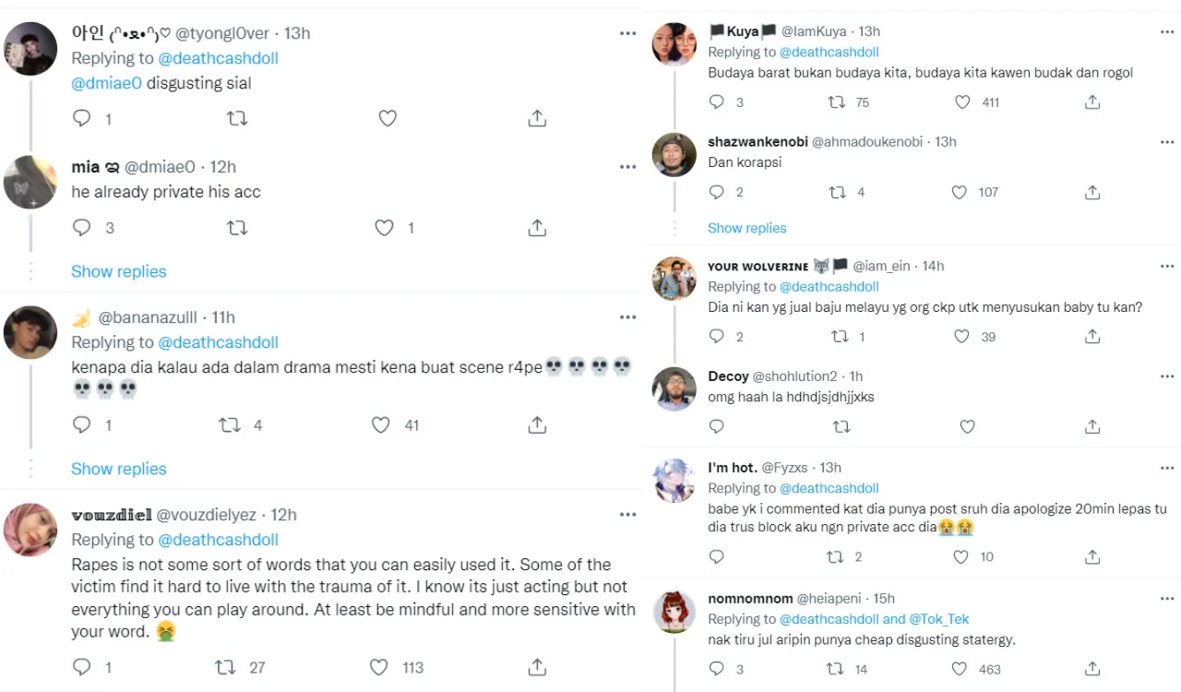Like the vouzdiel tweet with 113 likes
Viewport: 1181px width, 692px height.
coord(378,667)
